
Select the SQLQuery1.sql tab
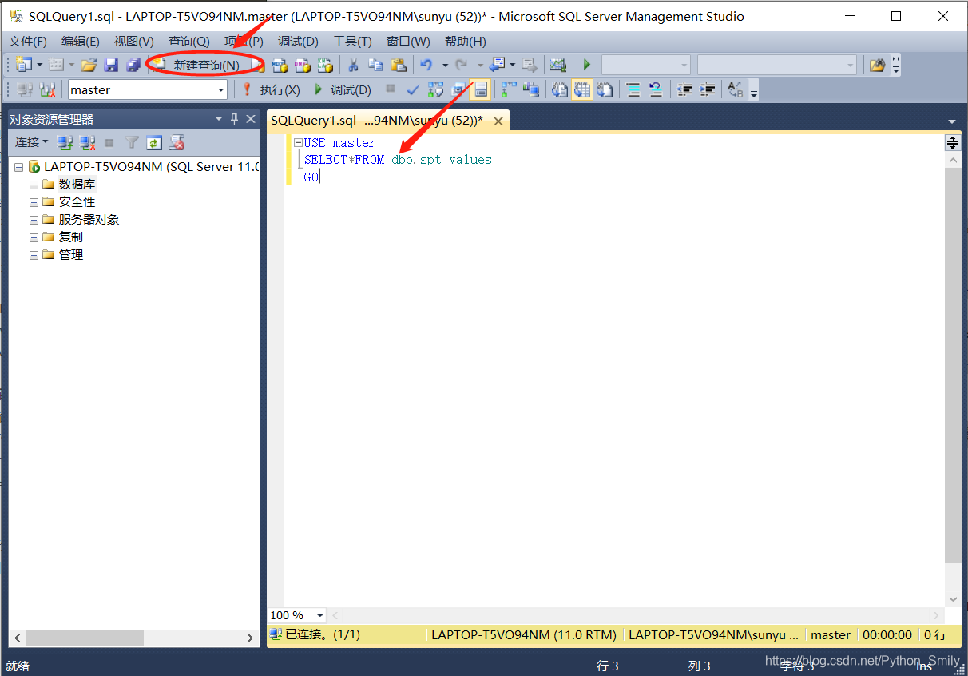click(377, 121)
